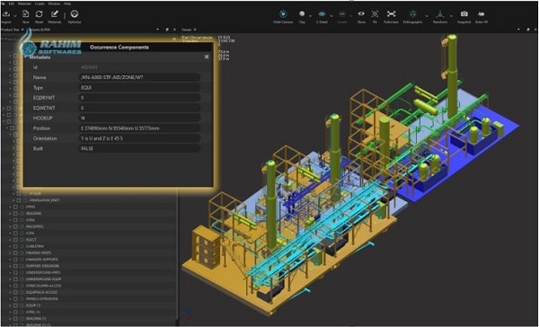Screen dimensions: 539x327
Task: Click the HOOKUP field showing N
Action: [x=139, y=118]
